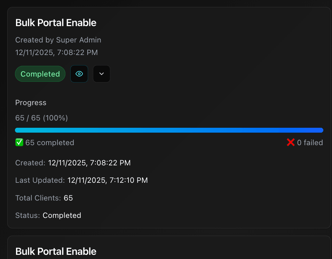Select the Last Updated timestamp value
Viewport: 332px width, 259px height.
click(x=108, y=180)
